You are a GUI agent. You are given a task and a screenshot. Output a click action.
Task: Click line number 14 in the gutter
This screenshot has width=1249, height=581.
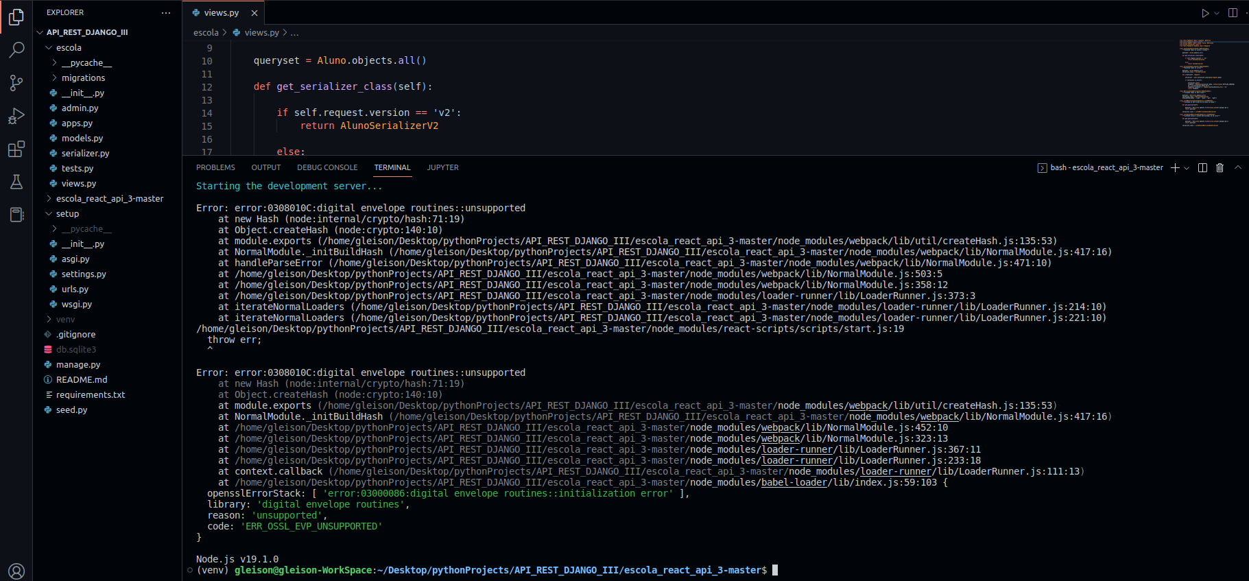point(206,113)
